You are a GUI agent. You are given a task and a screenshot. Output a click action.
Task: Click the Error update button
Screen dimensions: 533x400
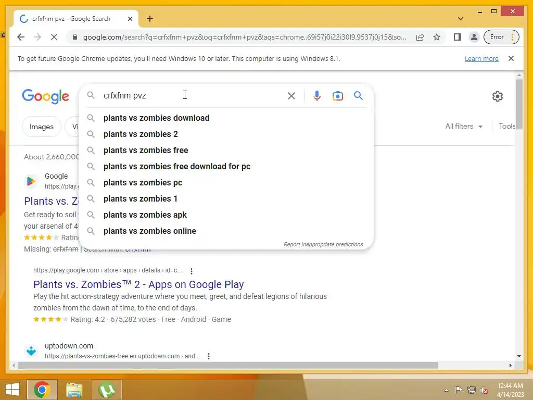coord(501,37)
